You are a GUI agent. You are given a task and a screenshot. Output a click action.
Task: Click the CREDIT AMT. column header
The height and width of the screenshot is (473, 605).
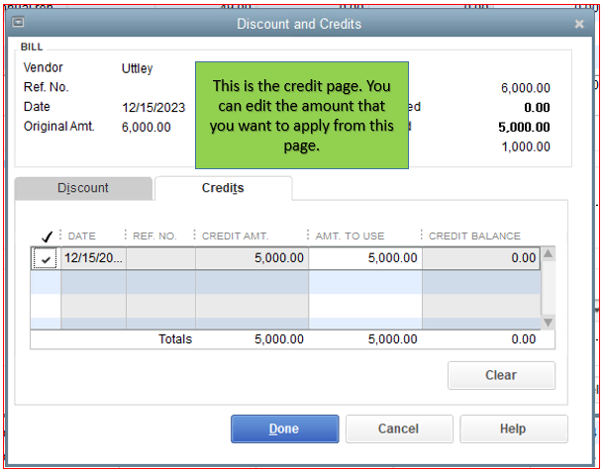coord(235,236)
